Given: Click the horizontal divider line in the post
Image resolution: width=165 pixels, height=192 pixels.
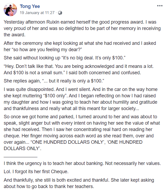Looking at the screenshot, I should (x=20, y=157).
